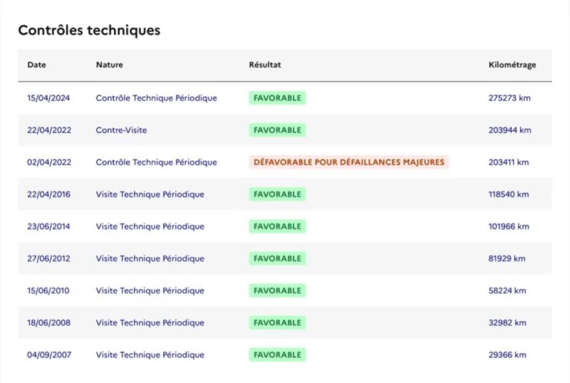Viewport: 570px width, 383px height.
Task: Click the 'Contrôles techniques' heading
Action: tap(89, 31)
